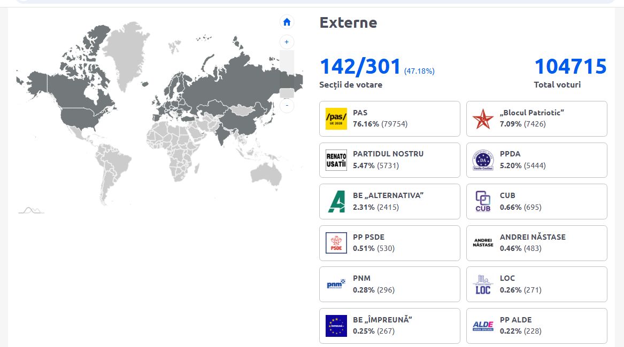Click the Secții de votare label
Viewport: 624px width, 347px height.
pyautogui.click(x=351, y=85)
